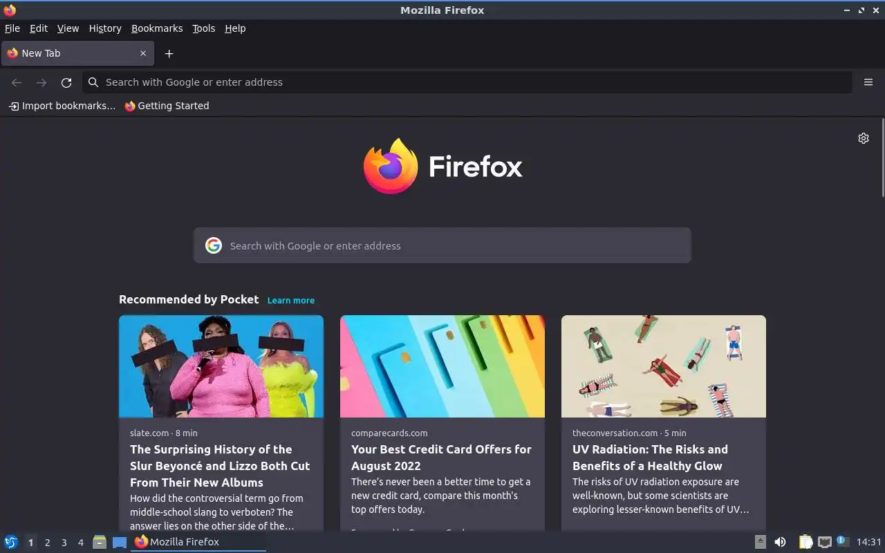885x553 pixels.
Task: Open the volume speaker tray icon
Action: click(x=780, y=542)
